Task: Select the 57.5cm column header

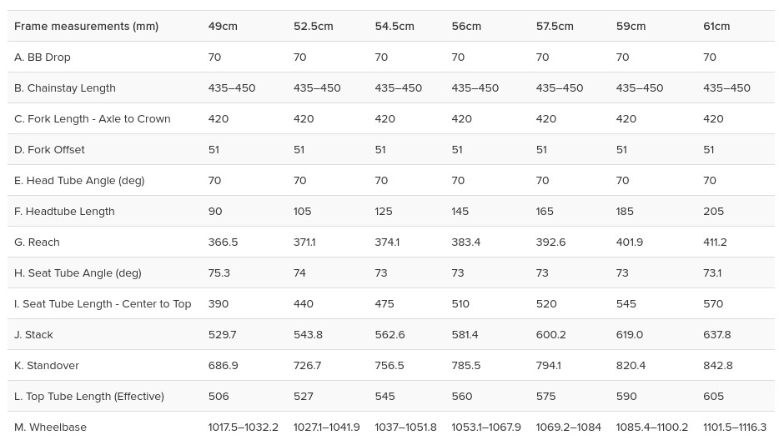Action: click(555, 26)
